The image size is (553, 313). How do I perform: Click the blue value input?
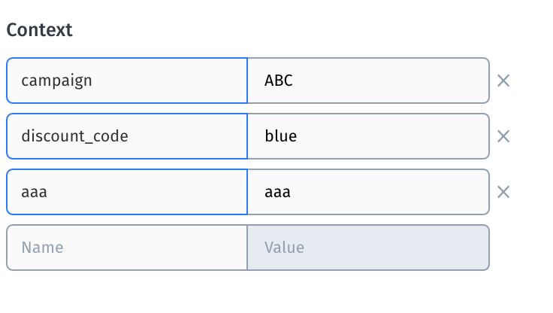tap(368, 136)
